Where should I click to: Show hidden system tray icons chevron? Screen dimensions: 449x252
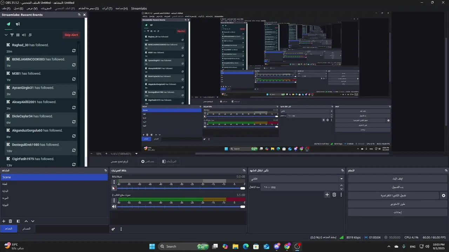[x=388, y=246]
